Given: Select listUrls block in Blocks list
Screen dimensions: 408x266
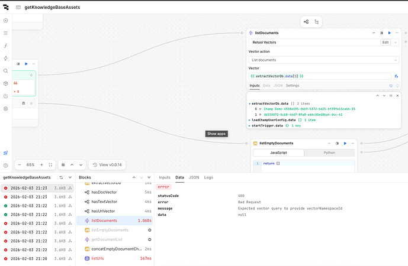Looking at the screenshot, I should click(x=99, y=258).
